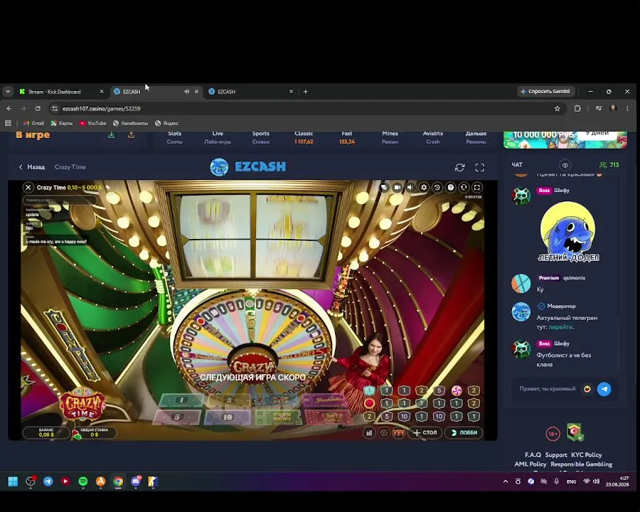Close the Crazy Time game panel X

28,188
